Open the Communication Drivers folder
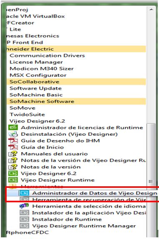Image resolution: width=159 pixels, height=239 pixels. point(47,56)
